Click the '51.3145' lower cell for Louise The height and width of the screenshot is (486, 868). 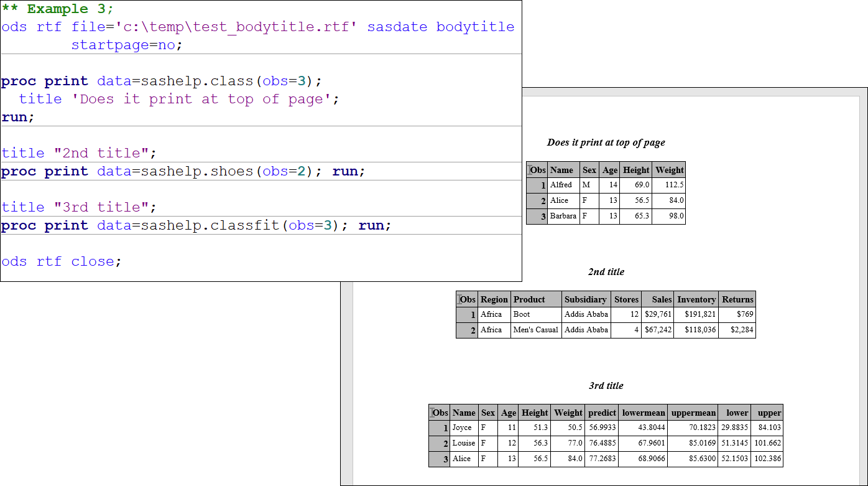coord(735,443)
